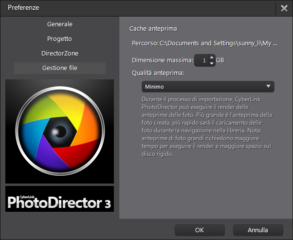The image size is (293, 240).
Task: Select the Gestione file section
Action: tap(60, 68)
